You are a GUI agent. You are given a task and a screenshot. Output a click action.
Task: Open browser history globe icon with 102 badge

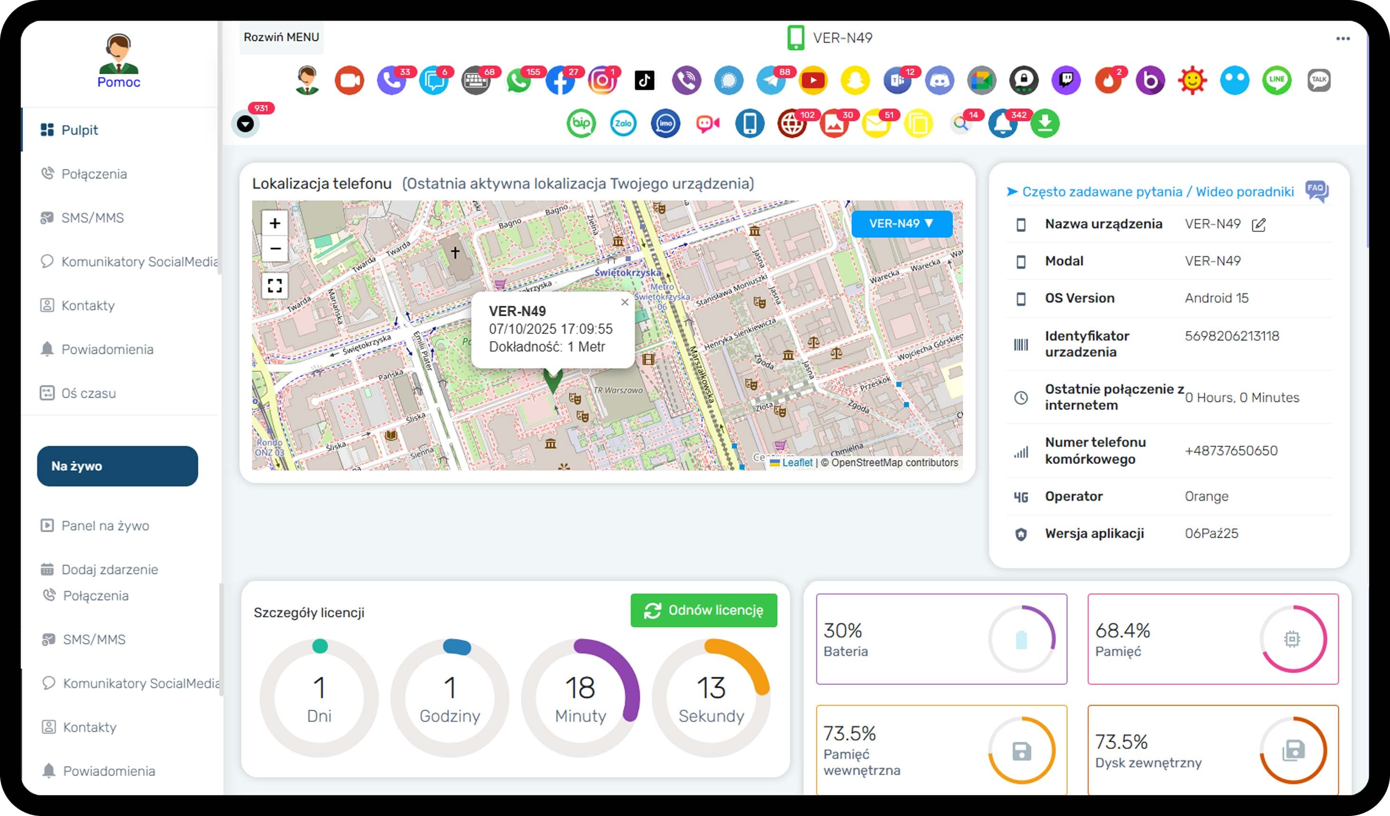click(792, 124)
